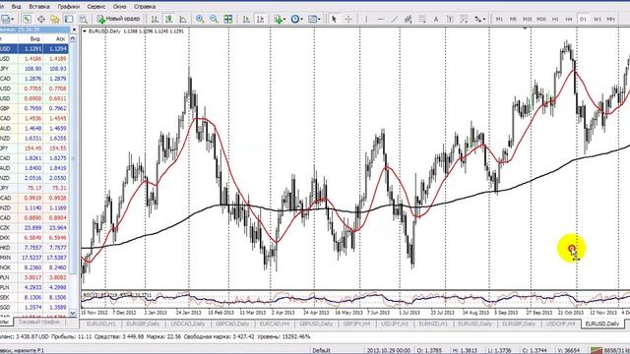
Task: Switch timeframe to M30
Action: (x=541, y=19)
